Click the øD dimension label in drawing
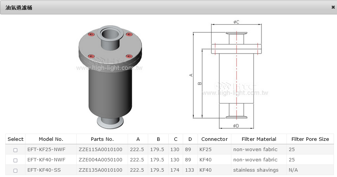The height and width of the screenshot is (177, 337). click(x=236, y=126)
